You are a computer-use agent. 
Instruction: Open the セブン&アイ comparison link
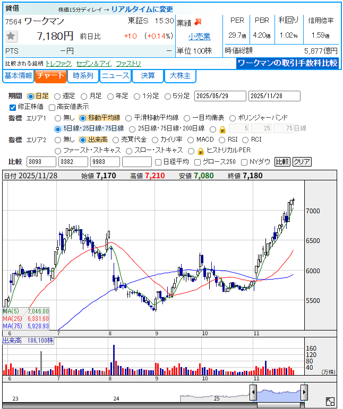(93, 63)
